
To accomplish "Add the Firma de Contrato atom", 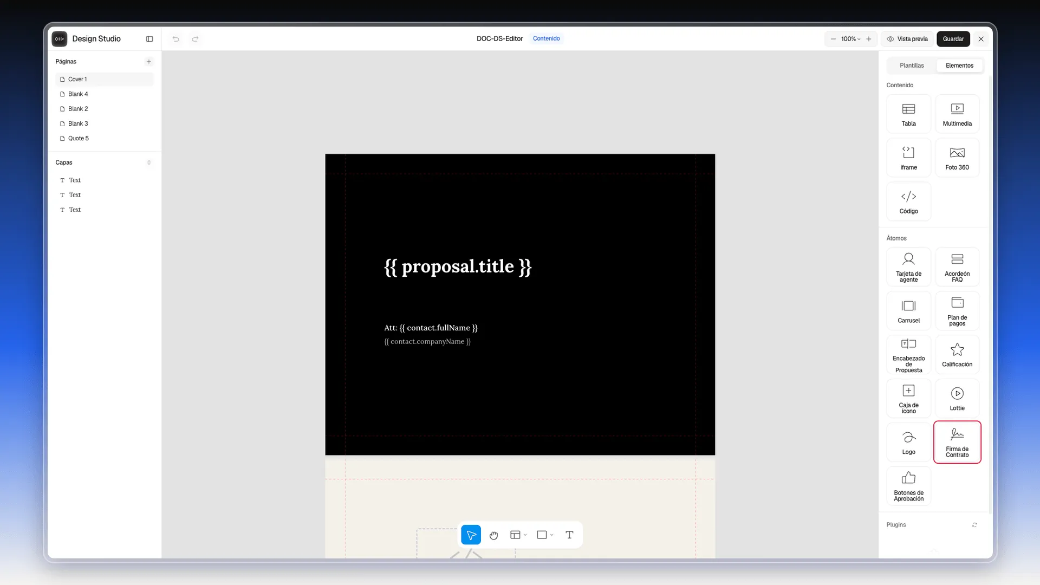I will (957, 442).
